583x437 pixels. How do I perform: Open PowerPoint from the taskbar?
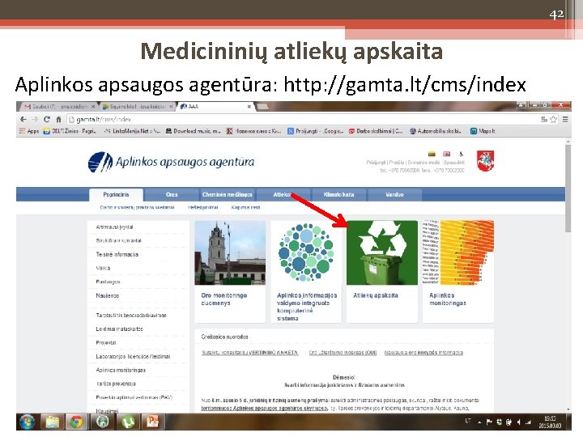click(x=153, y=422)
